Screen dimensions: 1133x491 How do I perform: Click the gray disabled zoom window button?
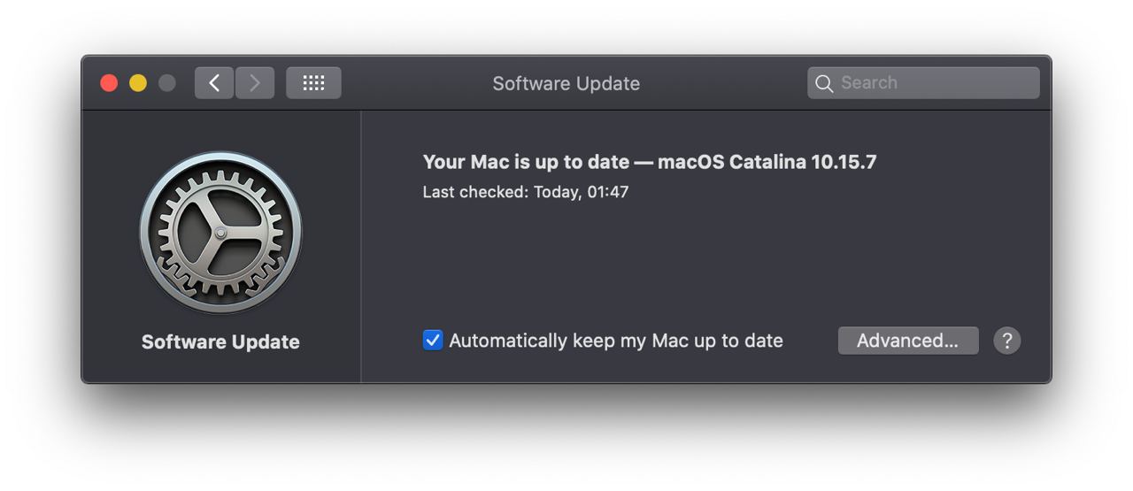coord(166,83)
